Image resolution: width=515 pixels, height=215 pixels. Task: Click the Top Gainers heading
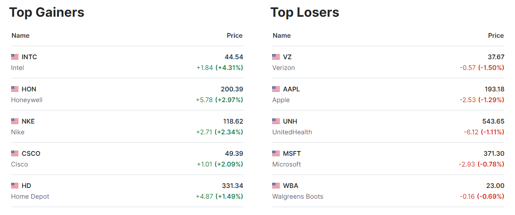(x=47, y=12)
